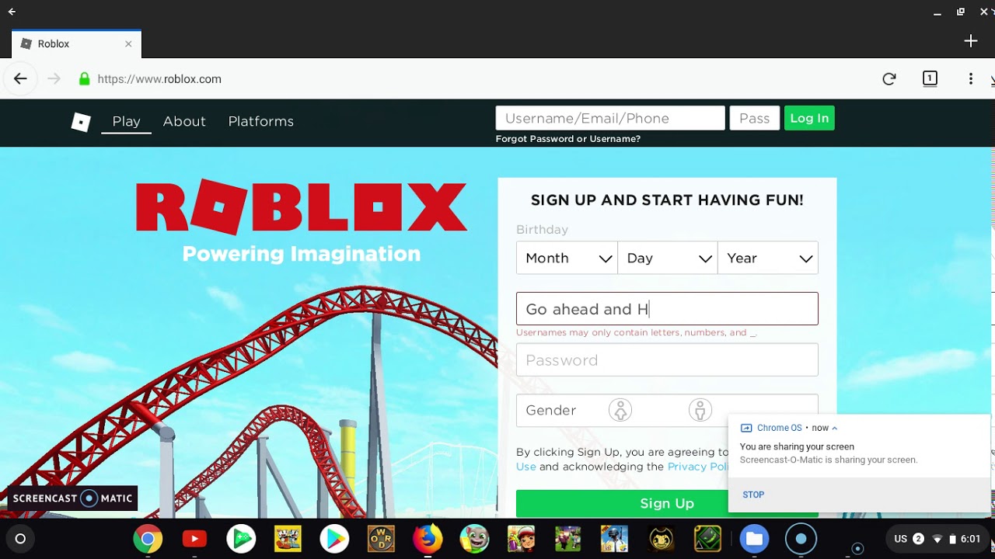Expand the Birthday Year dropdown
Image resolution: width=995 pixels, height=559 pixels.
[768, 258]
